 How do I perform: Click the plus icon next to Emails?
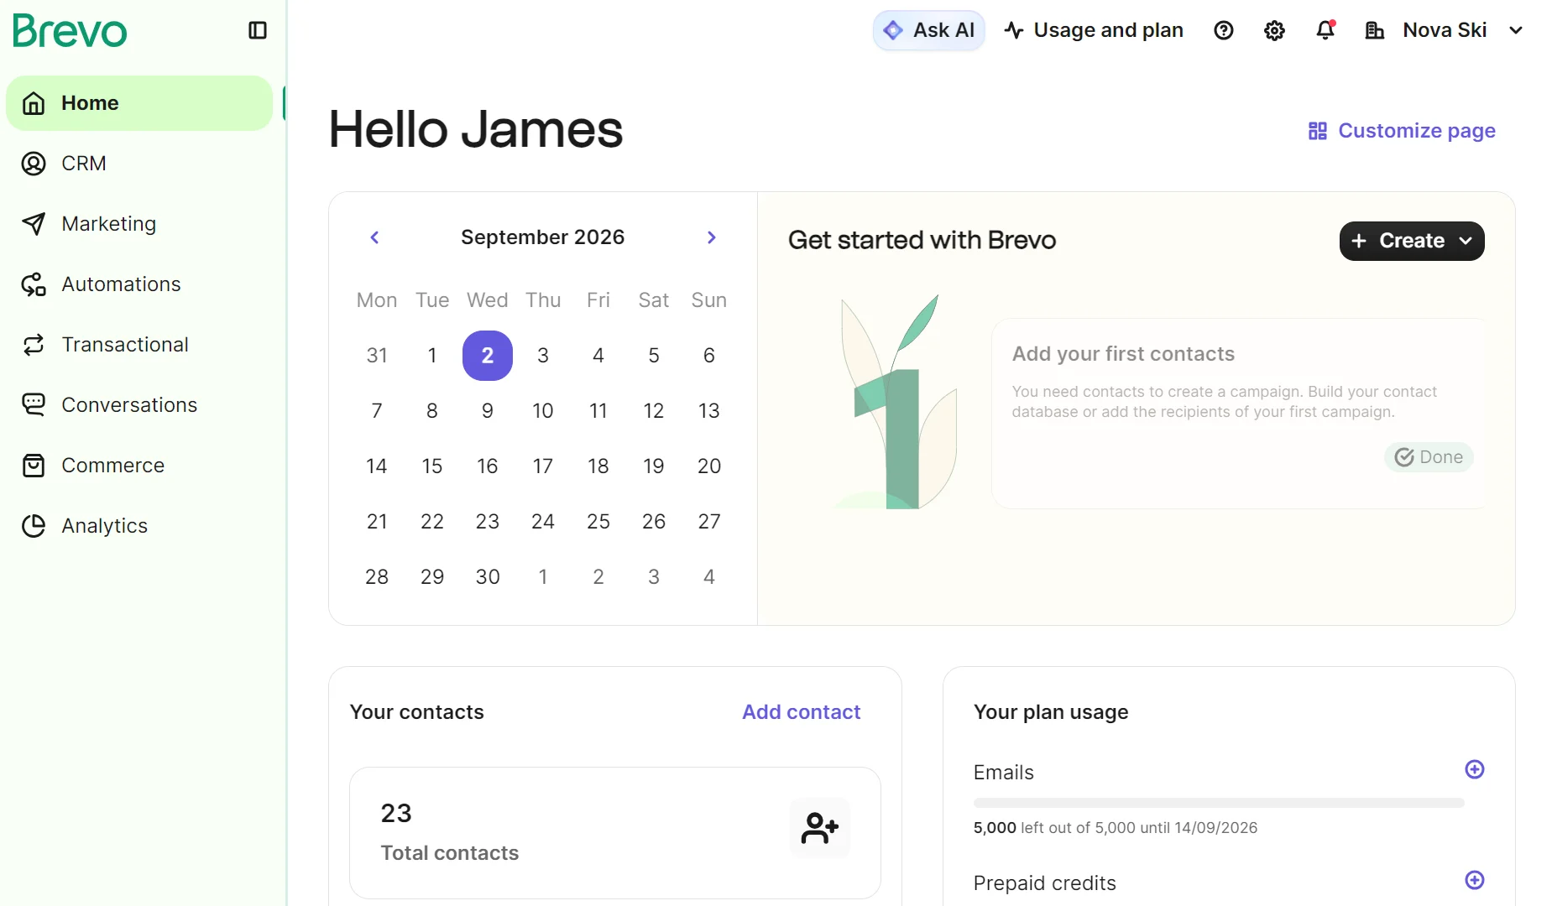1475,769
